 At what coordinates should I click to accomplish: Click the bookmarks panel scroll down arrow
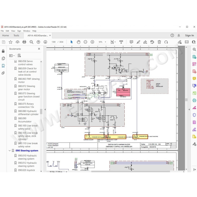(41, 171)
